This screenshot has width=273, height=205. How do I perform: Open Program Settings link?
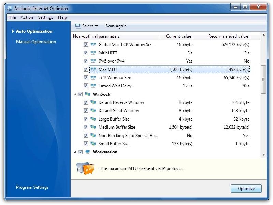tap(32, 187)
